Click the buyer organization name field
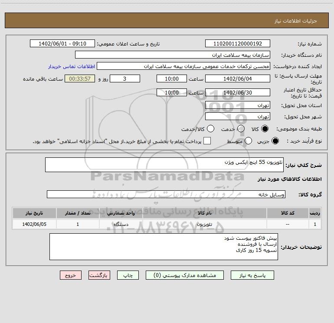The width and height of the screenshot is (334, 323). coord(173,55)
